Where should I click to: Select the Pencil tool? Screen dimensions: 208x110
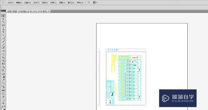tap(3, 45)
